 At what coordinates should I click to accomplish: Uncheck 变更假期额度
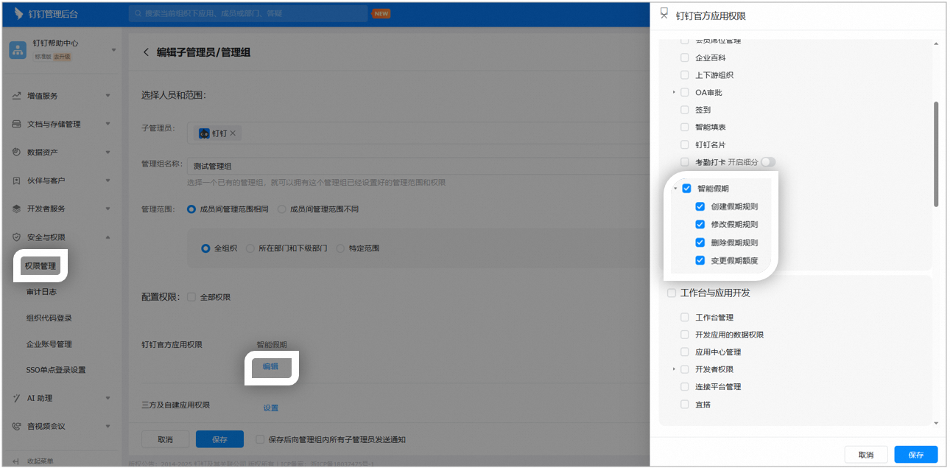700,260
